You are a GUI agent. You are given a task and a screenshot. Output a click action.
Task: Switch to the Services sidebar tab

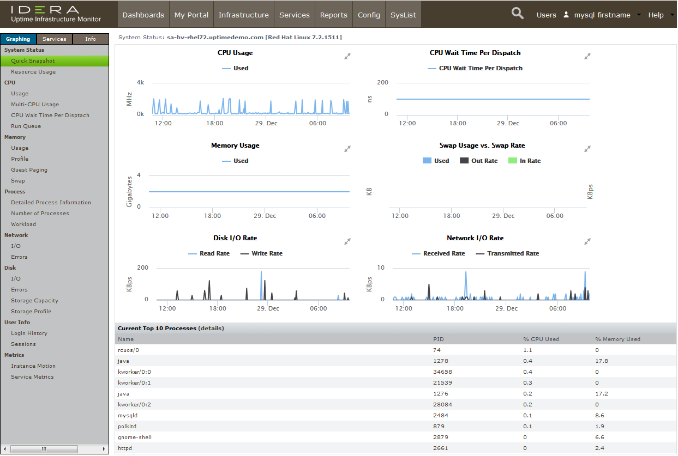(55, 39)
